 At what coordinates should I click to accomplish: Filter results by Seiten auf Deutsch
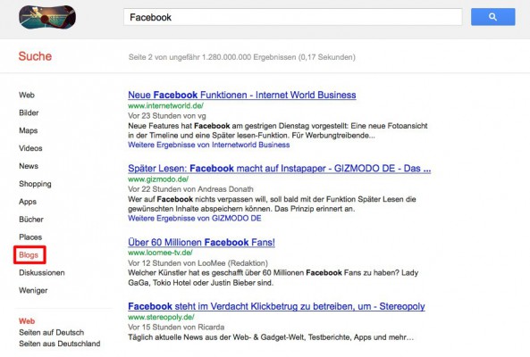[x=51, y=332]
